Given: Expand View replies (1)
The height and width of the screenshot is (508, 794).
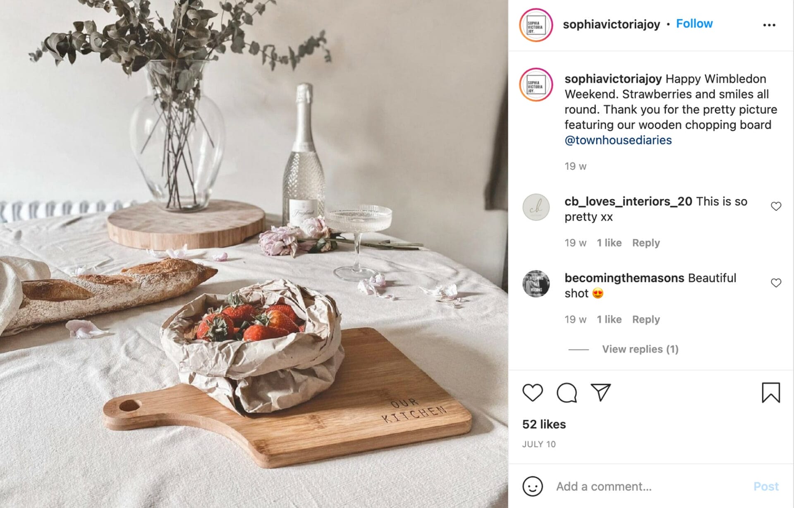Looking at the screenshot, I should pyautogui.click(x=640, y=349).
